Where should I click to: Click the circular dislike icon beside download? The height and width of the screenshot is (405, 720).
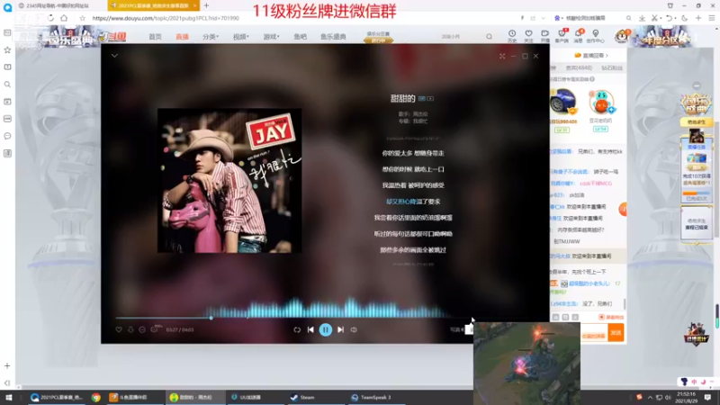coord(142,329)
